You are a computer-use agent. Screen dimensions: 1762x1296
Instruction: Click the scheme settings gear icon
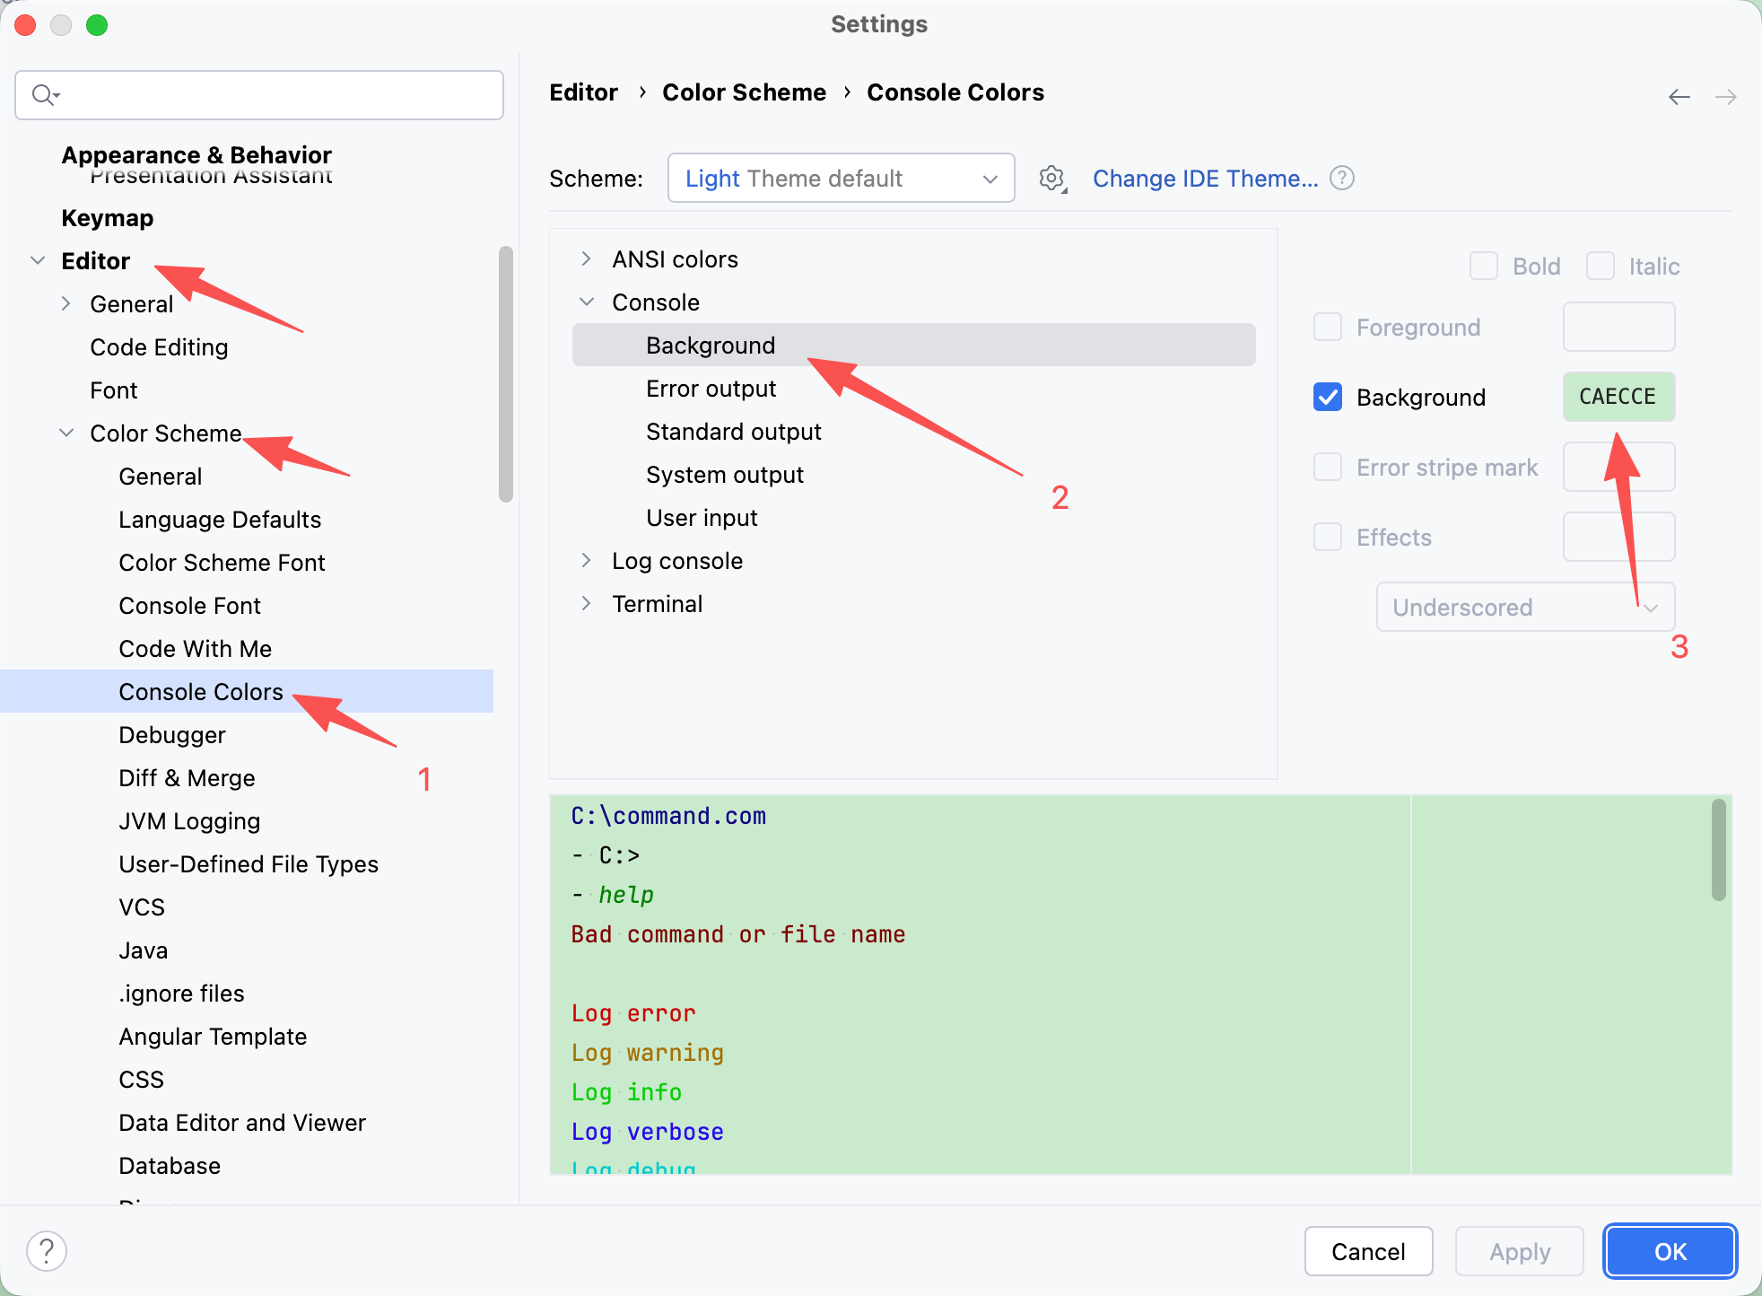click(x=1052, y=179)
